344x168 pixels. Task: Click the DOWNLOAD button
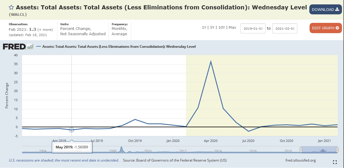(325, 9)
